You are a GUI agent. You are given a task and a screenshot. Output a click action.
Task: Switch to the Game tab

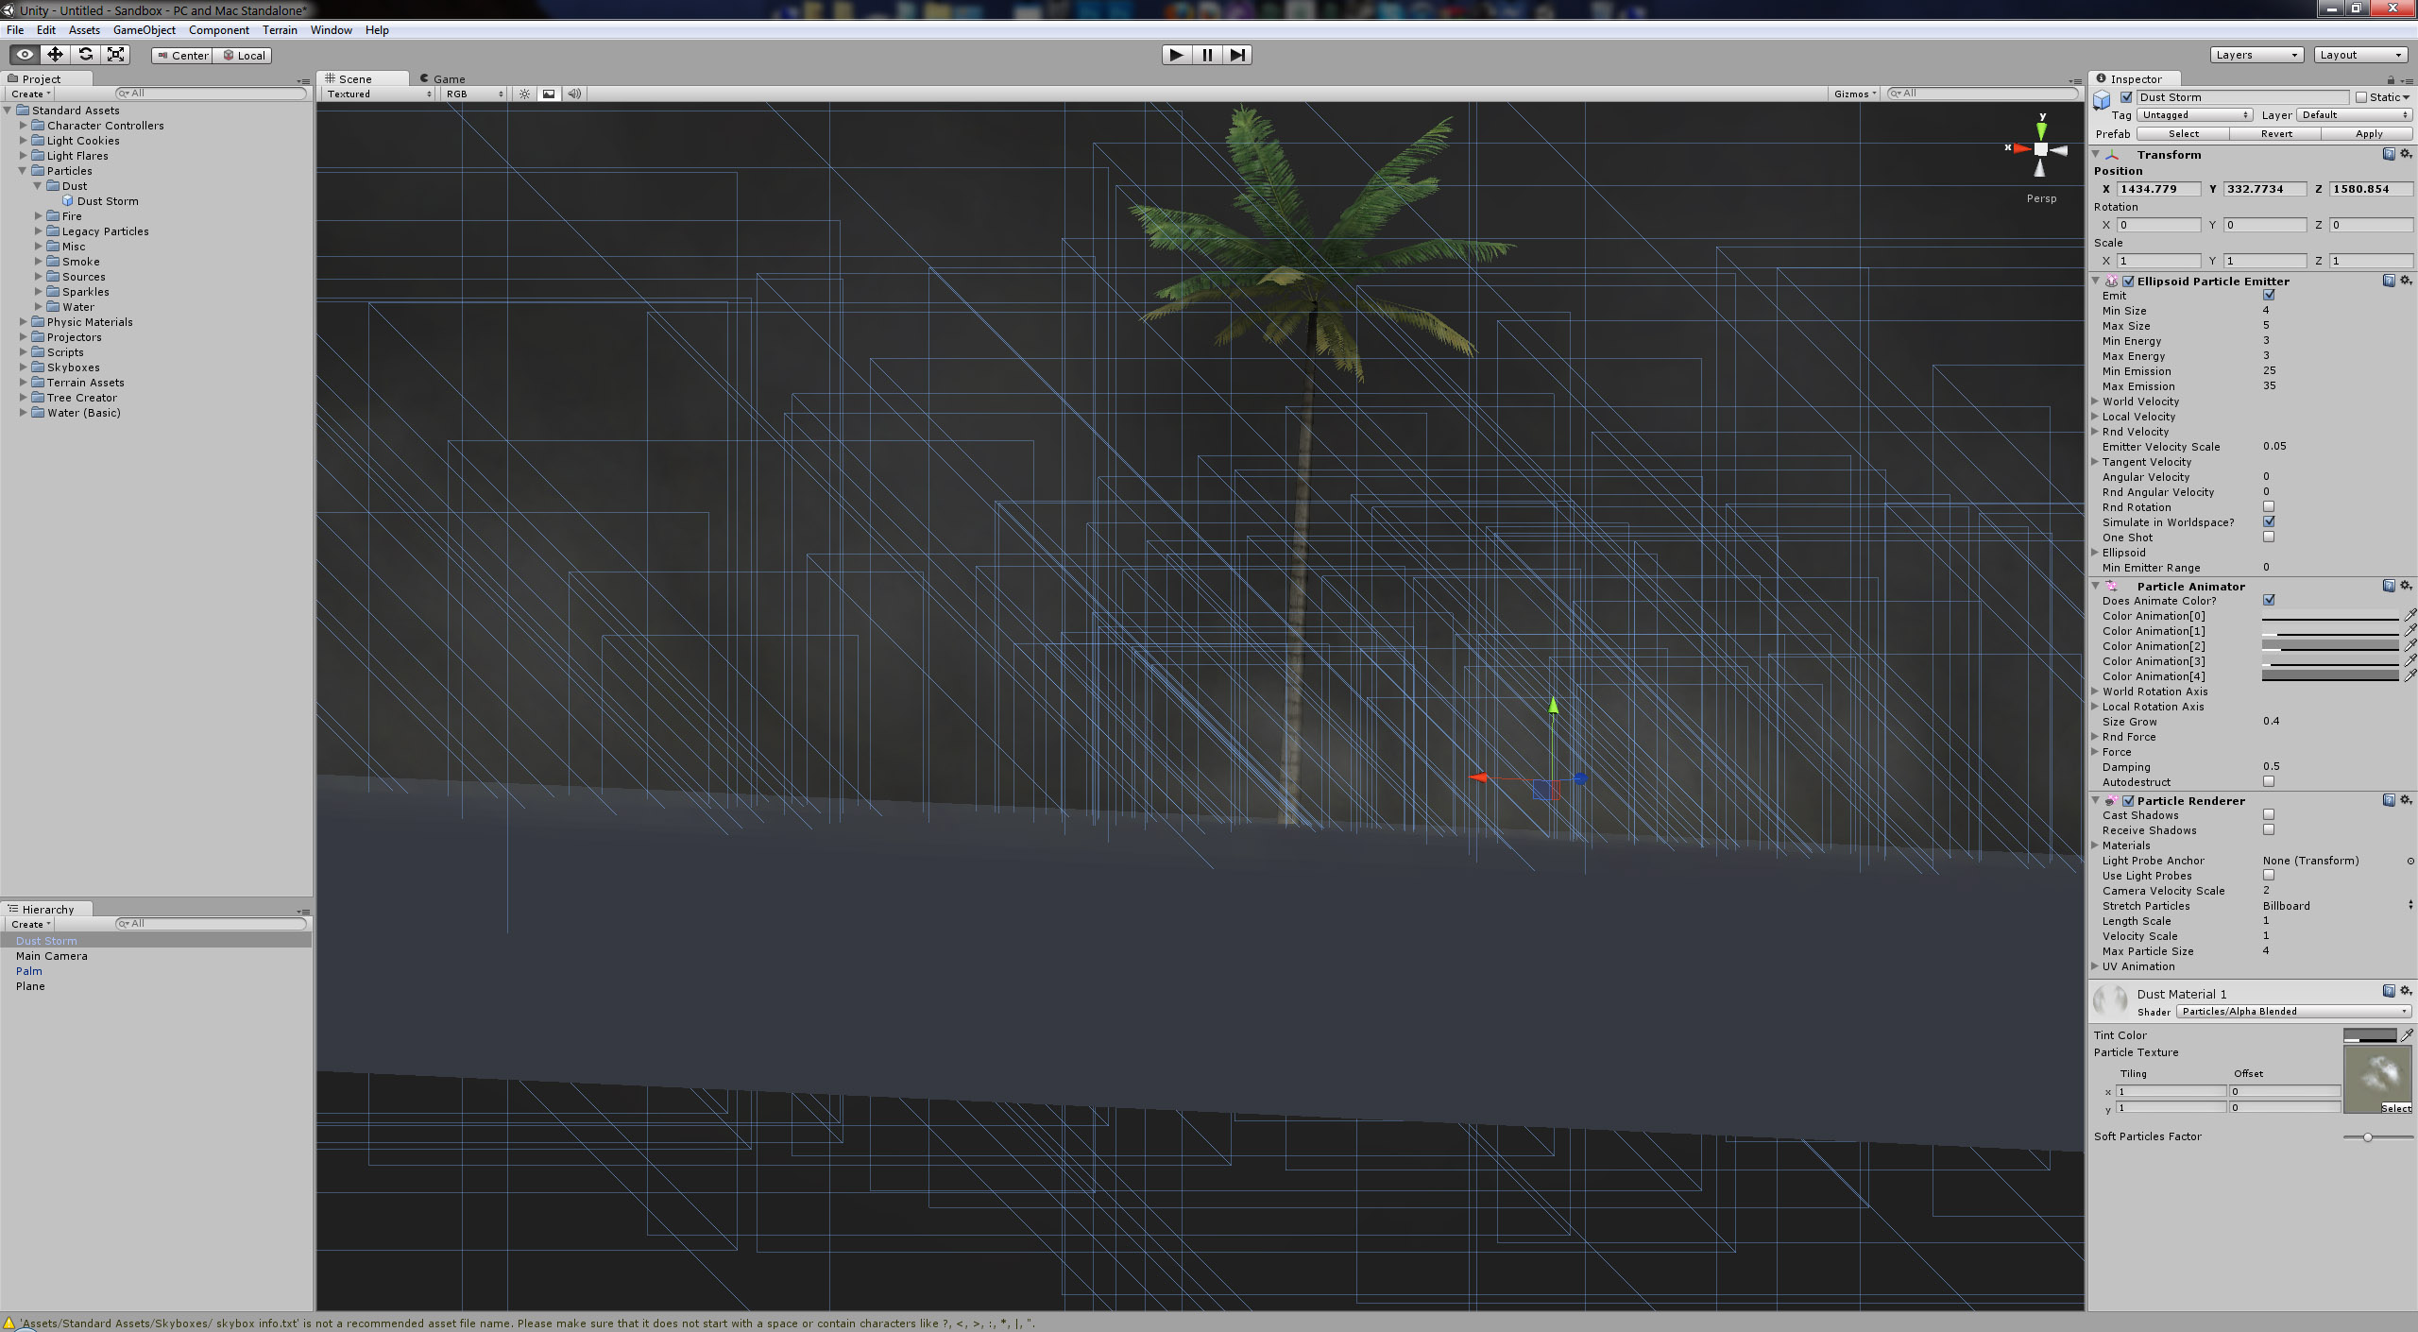(x=443, y=79)
